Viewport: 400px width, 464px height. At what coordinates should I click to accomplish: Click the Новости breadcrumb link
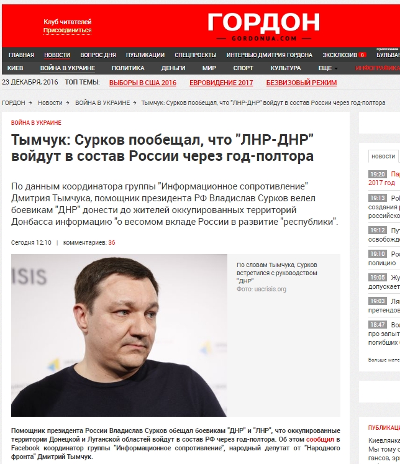click(x=50, y=102)
